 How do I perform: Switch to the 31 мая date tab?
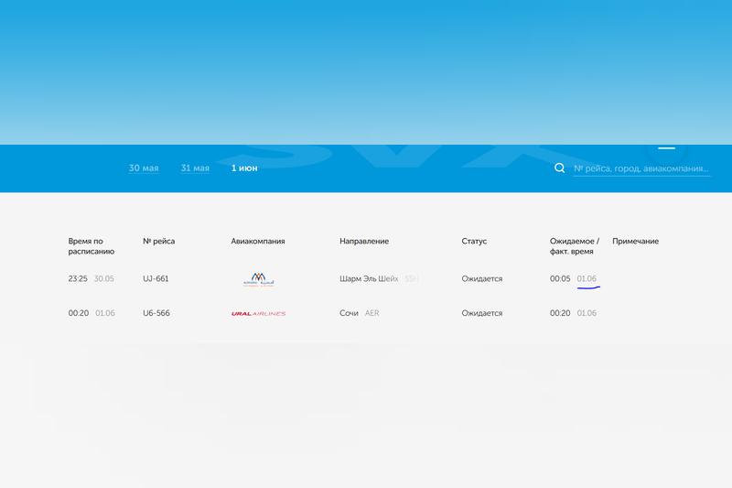(x=195, y=168)
